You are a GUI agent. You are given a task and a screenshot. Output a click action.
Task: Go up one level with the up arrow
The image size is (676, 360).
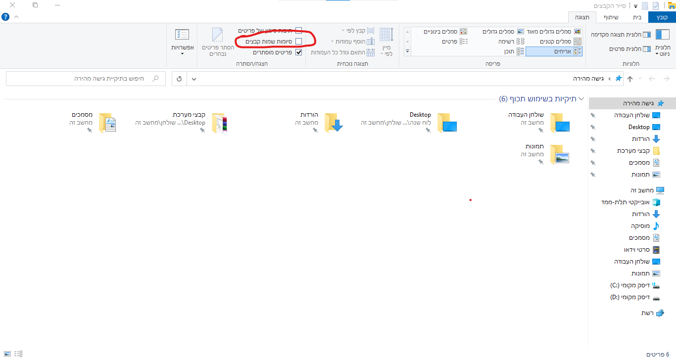[x=630, y=79]
